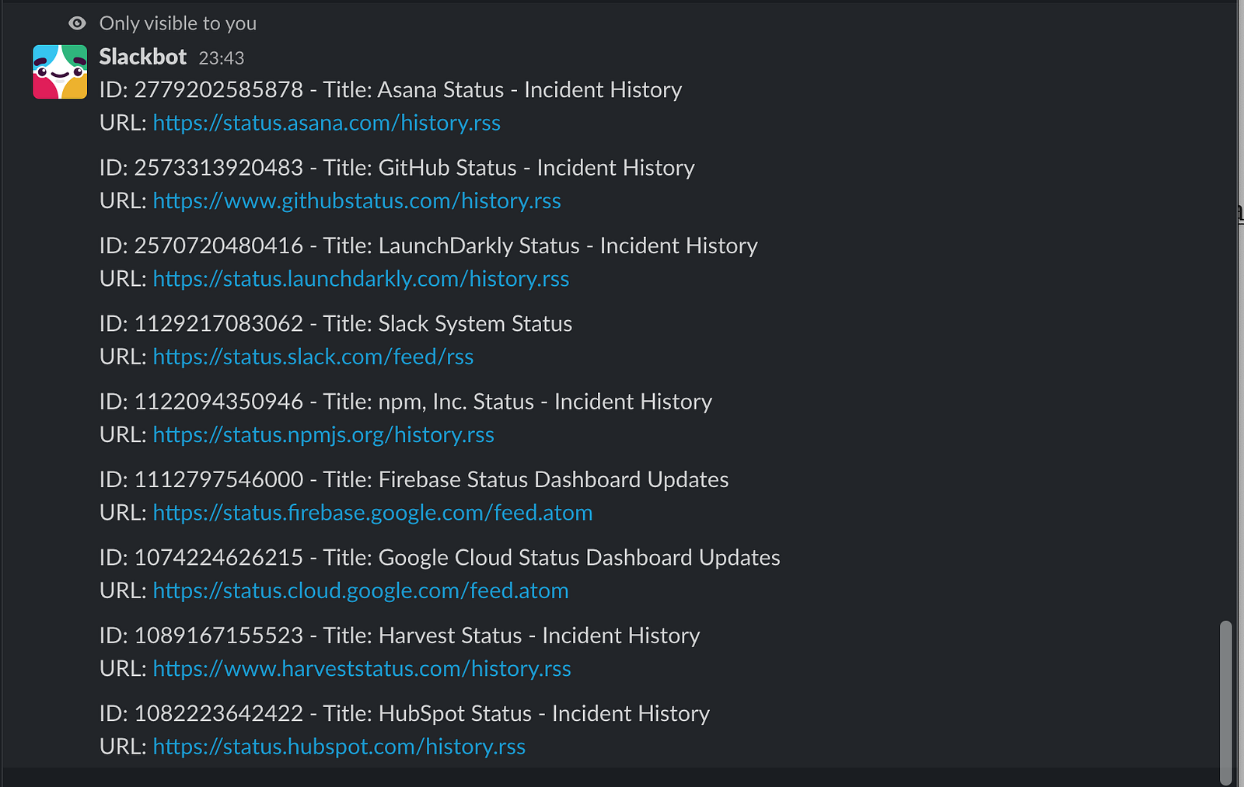Follow the LaunchDarkly status history link
The height and width of the screenshot is (787, 1244).
point(361,278)
